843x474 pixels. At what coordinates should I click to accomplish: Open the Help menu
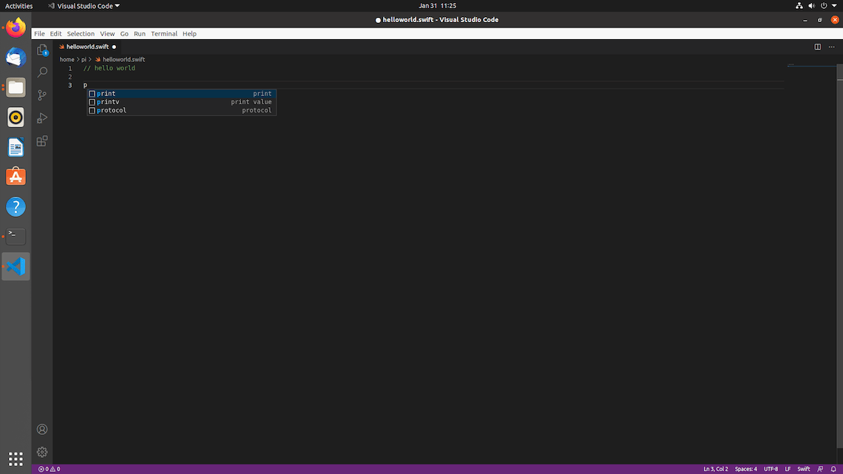click(189, 33)
